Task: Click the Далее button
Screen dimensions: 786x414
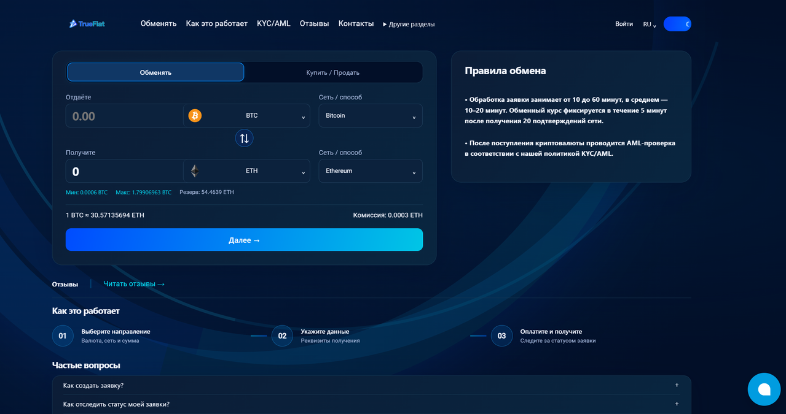Action: coord(244,240)
